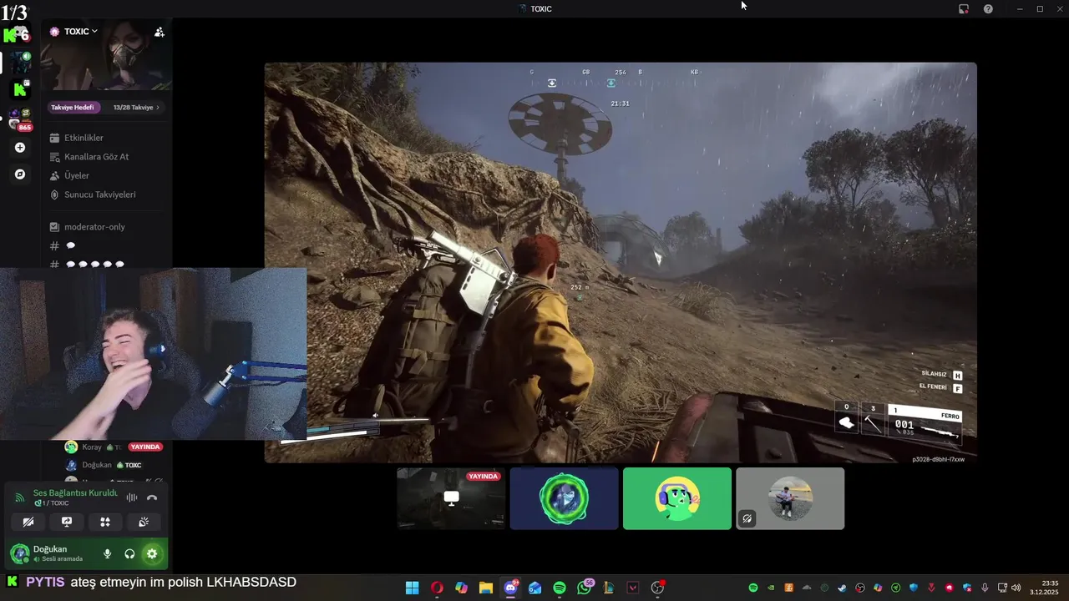1069x601 pixels.
Task: Open File Explorer from taskbar
Action: click(x=485, y=588)
